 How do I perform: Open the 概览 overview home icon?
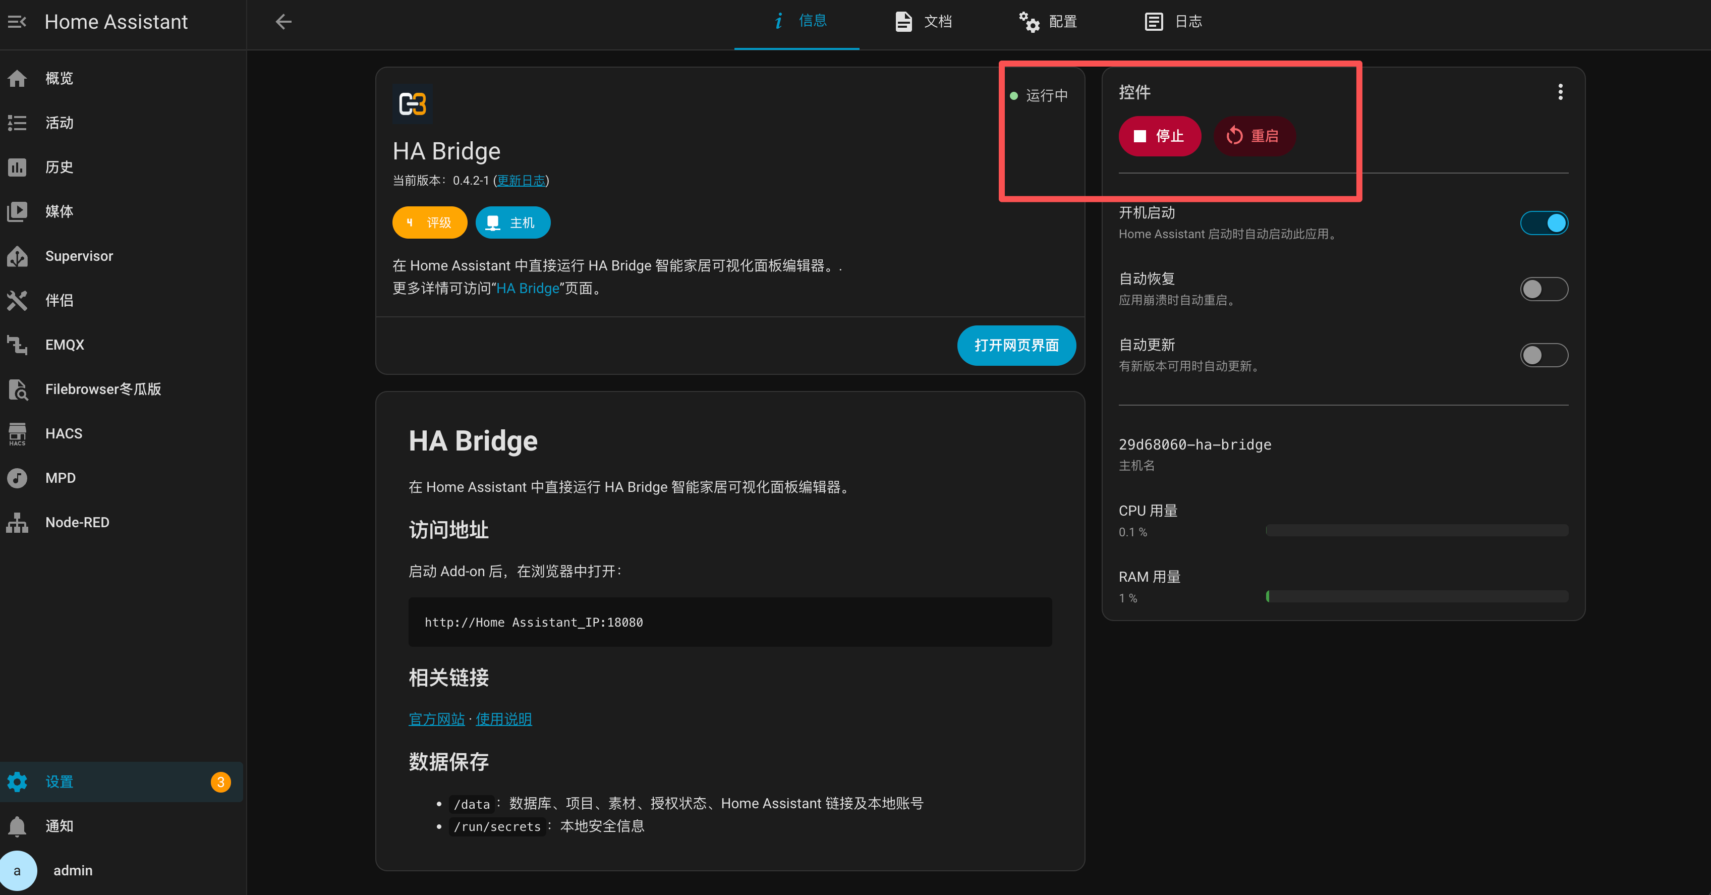coord(17,78)
